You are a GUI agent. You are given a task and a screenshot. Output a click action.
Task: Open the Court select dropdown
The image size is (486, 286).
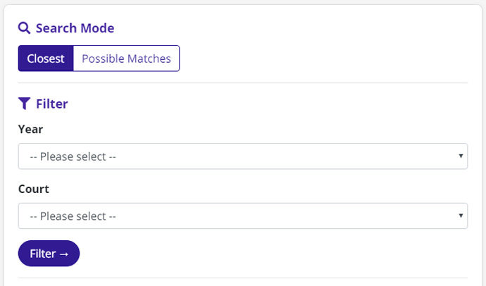243,216
